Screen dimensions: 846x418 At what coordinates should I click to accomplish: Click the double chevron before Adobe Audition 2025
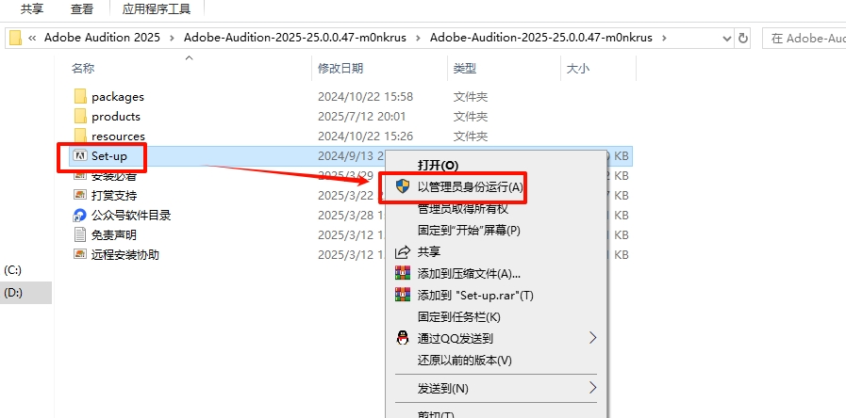[x=32, y=38]
